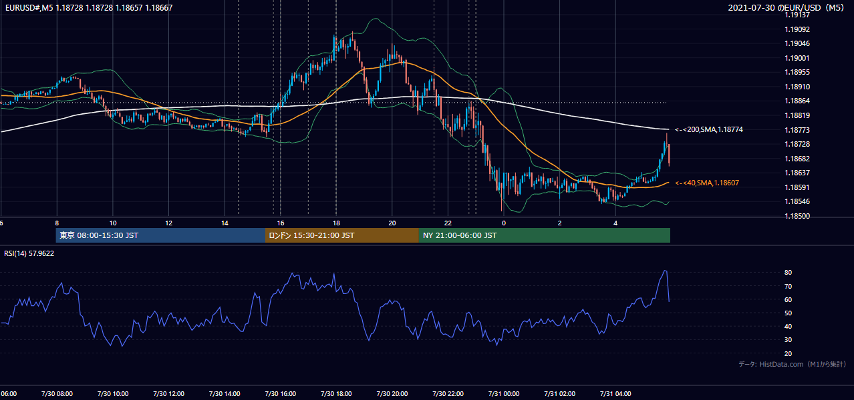Click hour tick 14 below price chart
The width and height of the screenshot is (854, 400).
click(x=225, y=223)
